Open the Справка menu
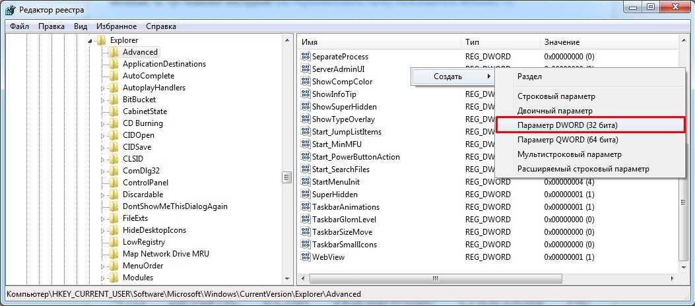The width and height of the screenshot is (695, 306). pyautogui.click(x=161, y=26)
